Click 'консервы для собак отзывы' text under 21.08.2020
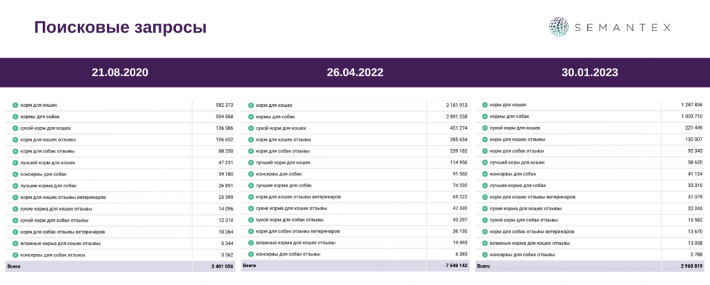The height and width of the screenshot is (285, 710). [53, 255]
